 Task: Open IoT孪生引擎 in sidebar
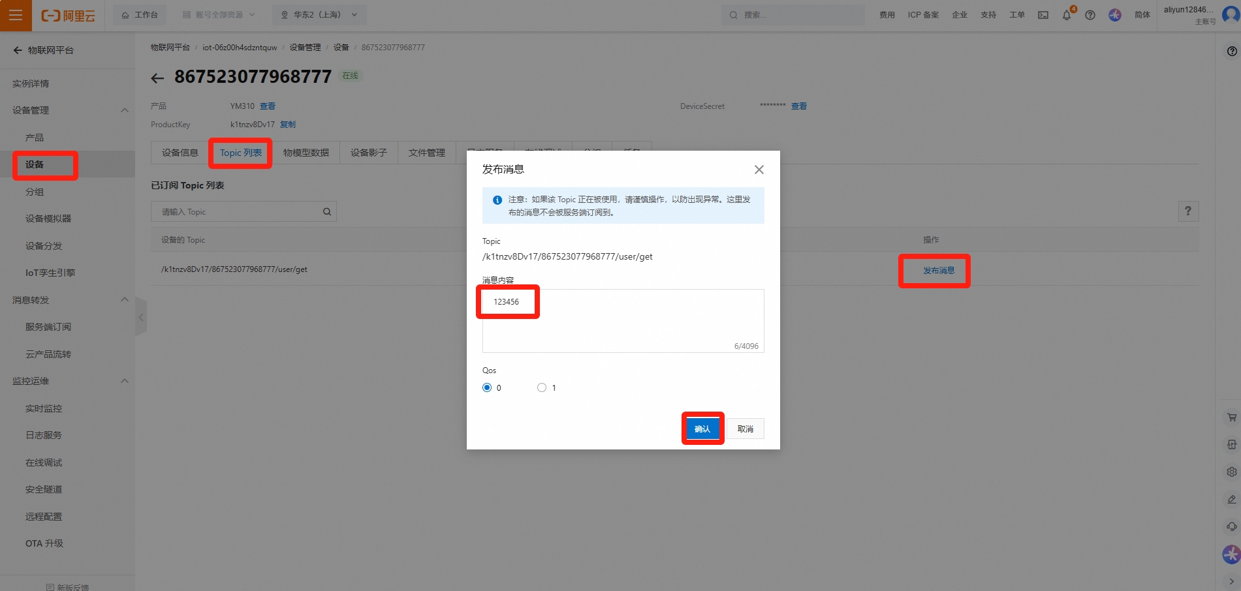pos(50,273)
